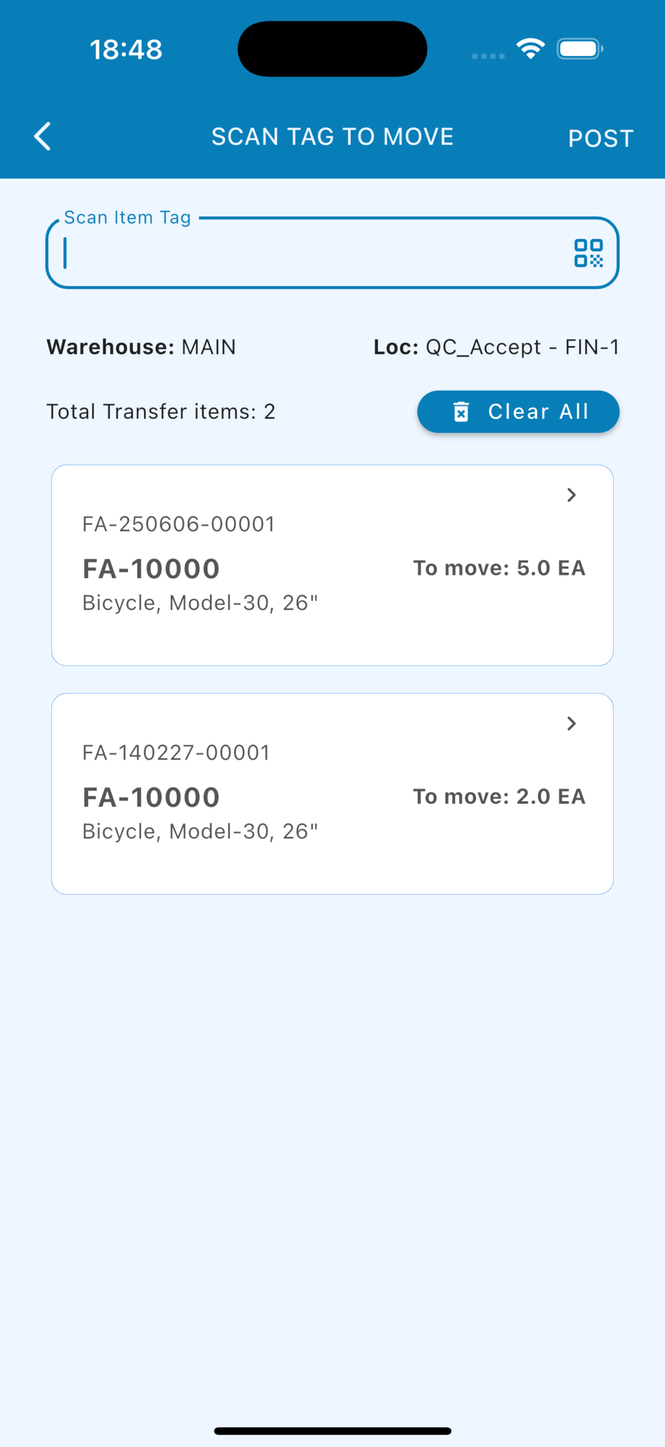The image size is (665, 1447).
Task: Tap the QR code scanner icon
Action: coord(588,253)
